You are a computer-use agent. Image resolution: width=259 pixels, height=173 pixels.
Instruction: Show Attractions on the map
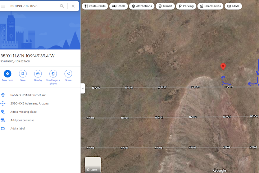pos(142,6)
